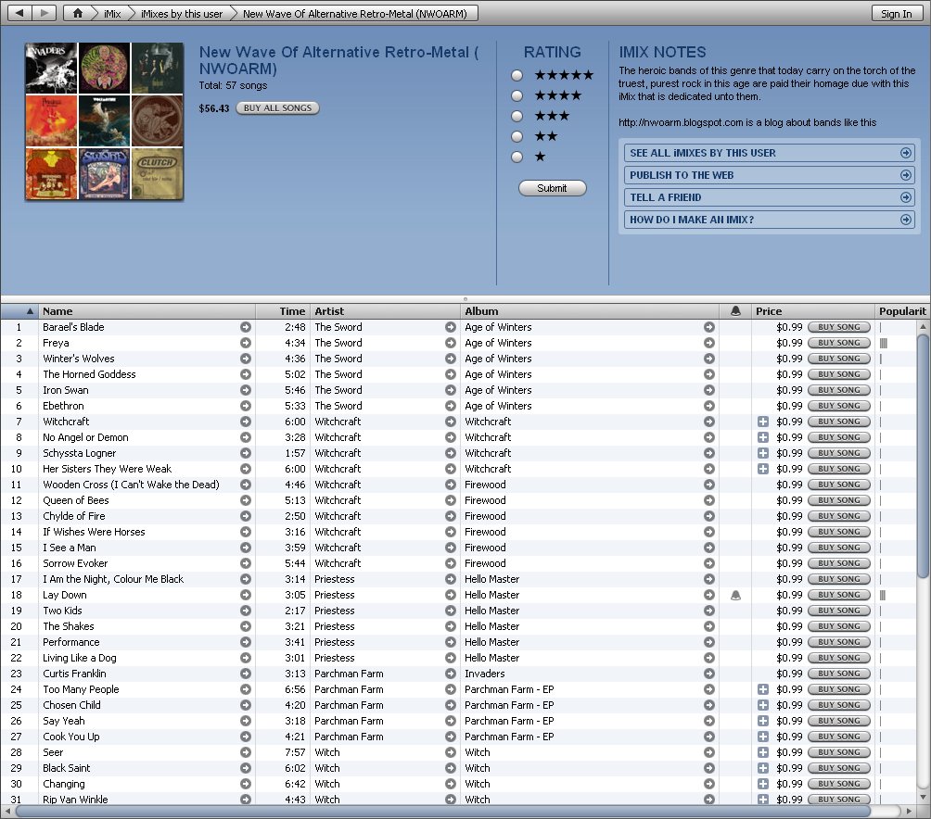Select the two-star rating radio button
Image resolution: width=931 pixels, height=819 pixels.
(517, 136)
